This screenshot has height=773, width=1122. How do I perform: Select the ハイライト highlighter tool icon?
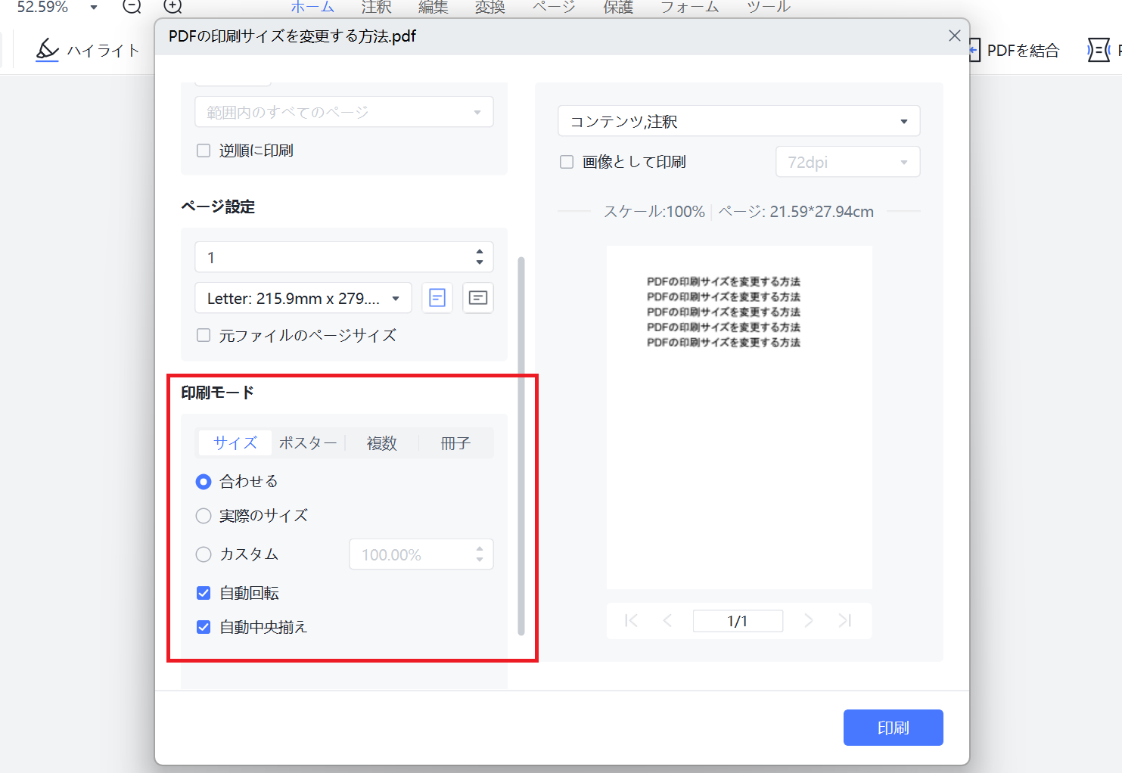click(47, 48)
